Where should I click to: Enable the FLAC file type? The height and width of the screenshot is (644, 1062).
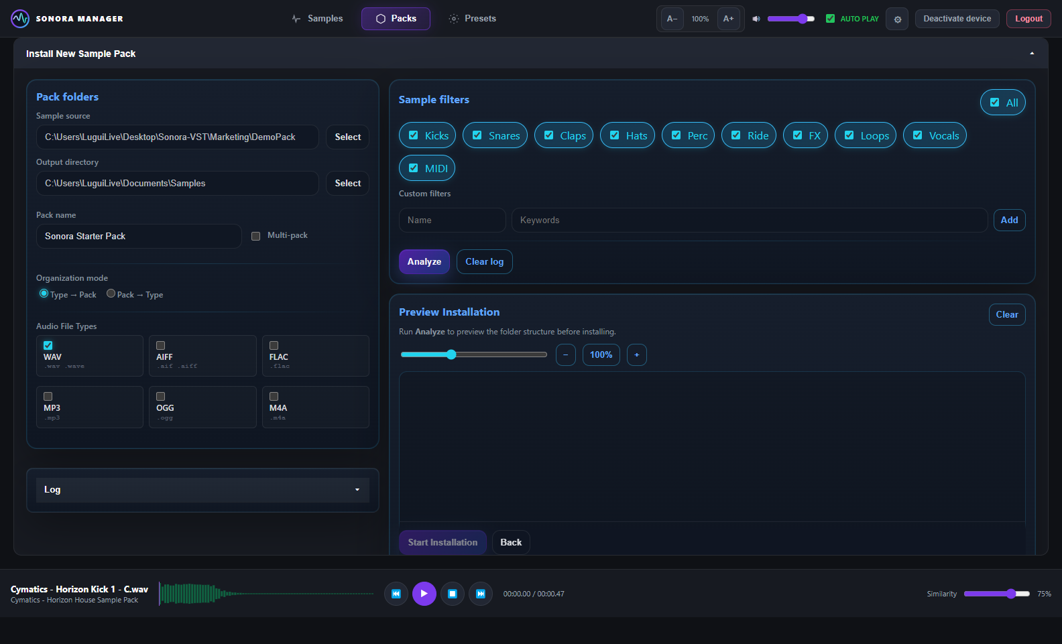pyautogui.click(x=274, y=346)
